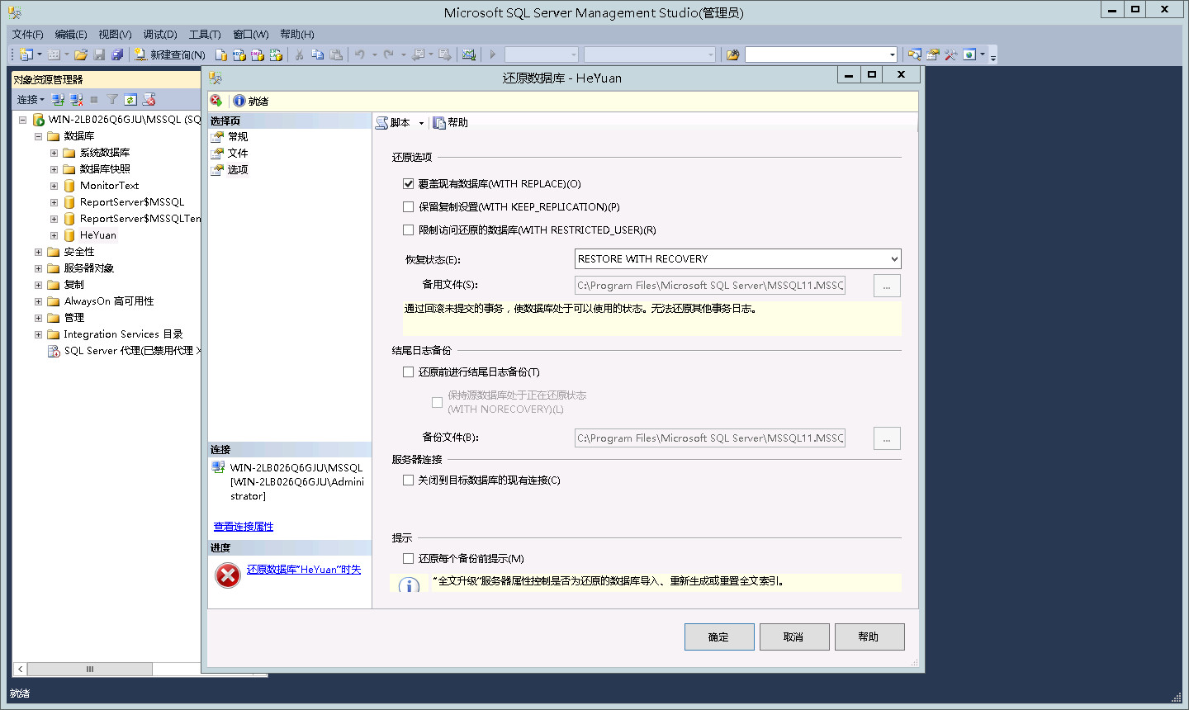The image size is (1189, 710).
Task: Click the Refresh icon in Object Explorer
Action: pyautogui.click(x=130, y=100)
